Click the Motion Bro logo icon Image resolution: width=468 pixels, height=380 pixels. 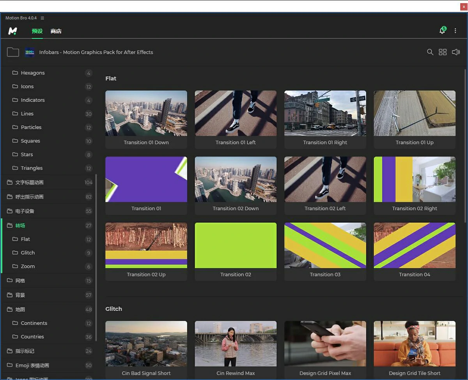pos(13,31)
